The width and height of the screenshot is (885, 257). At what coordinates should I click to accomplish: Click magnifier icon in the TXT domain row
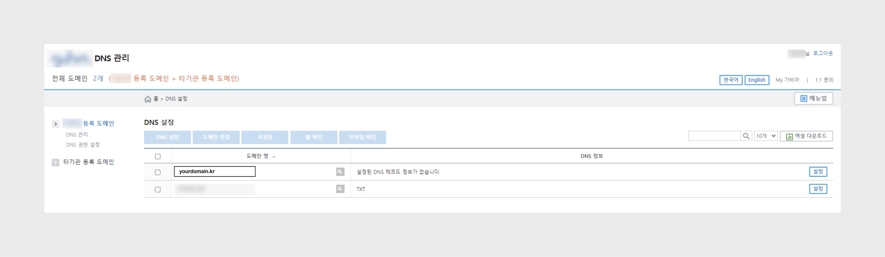340,189
